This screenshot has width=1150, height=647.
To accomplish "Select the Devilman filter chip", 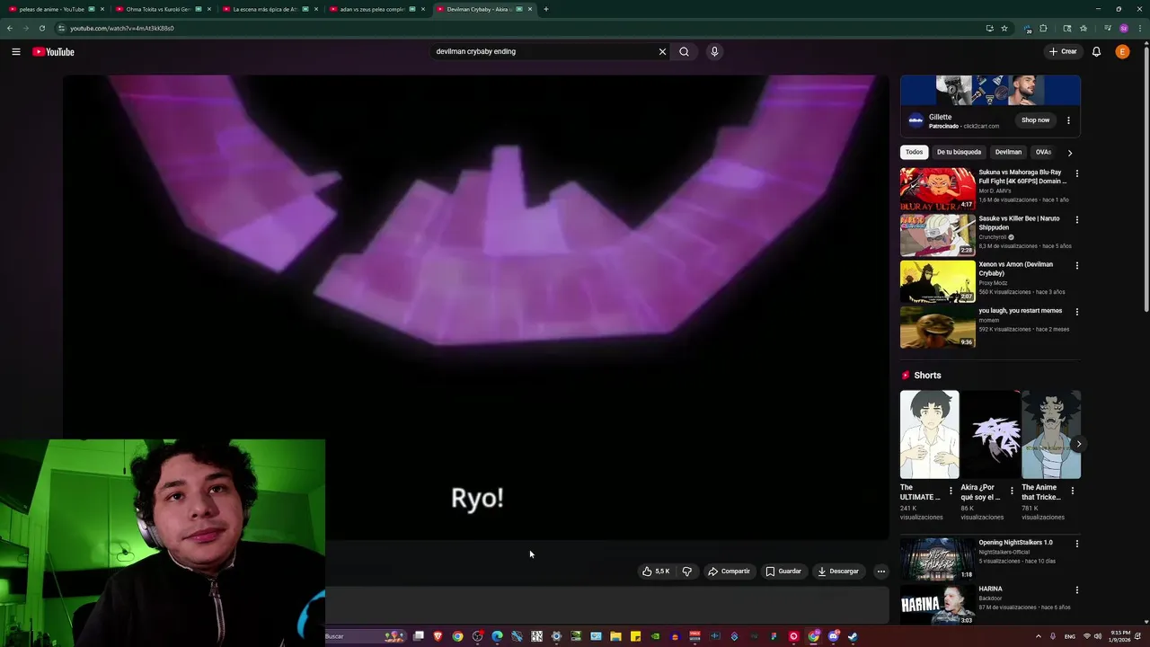I will click(x=1008, y=152).
